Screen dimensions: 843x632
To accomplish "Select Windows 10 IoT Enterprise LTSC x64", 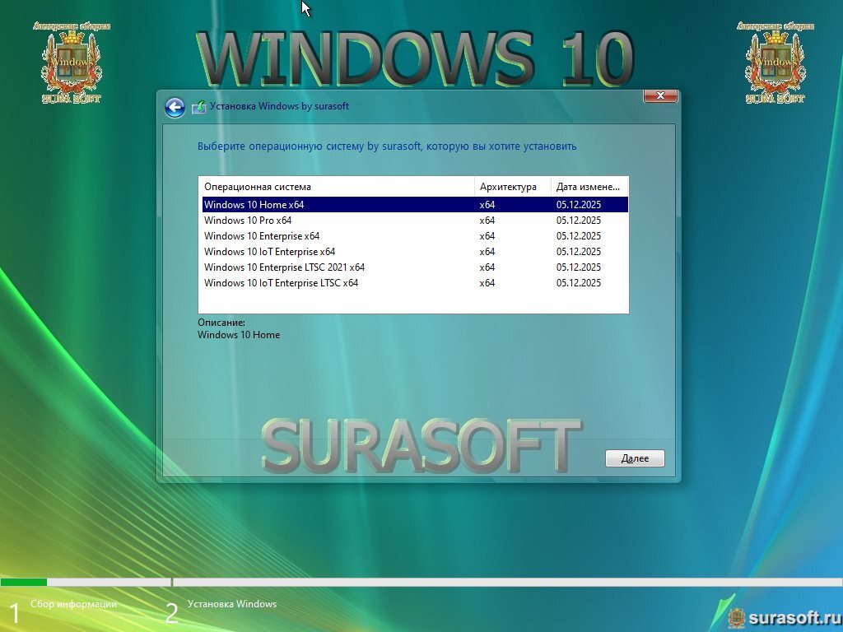I will (x=415, y=283).
